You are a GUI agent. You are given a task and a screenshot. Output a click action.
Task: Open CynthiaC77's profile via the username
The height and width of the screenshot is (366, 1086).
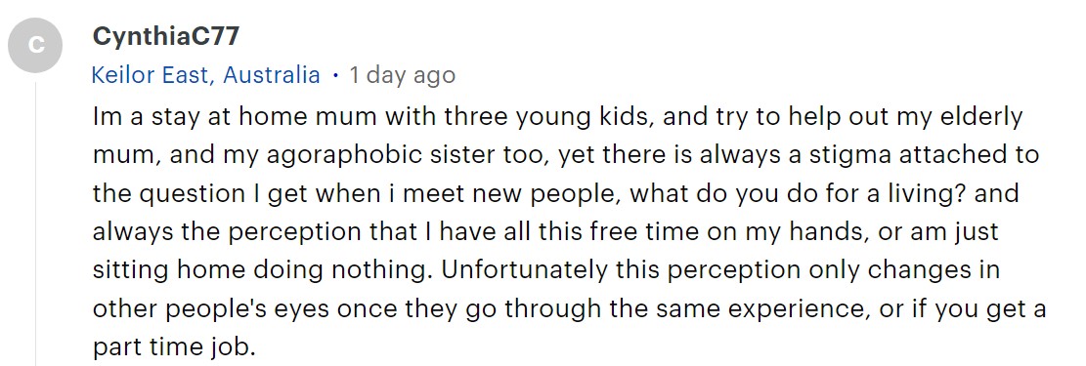pyautogui.click(x=165, y=36)
